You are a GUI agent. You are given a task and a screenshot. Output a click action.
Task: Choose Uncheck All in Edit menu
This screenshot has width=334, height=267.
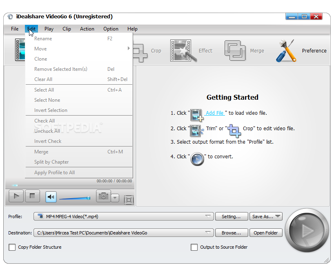coord(79,131)
